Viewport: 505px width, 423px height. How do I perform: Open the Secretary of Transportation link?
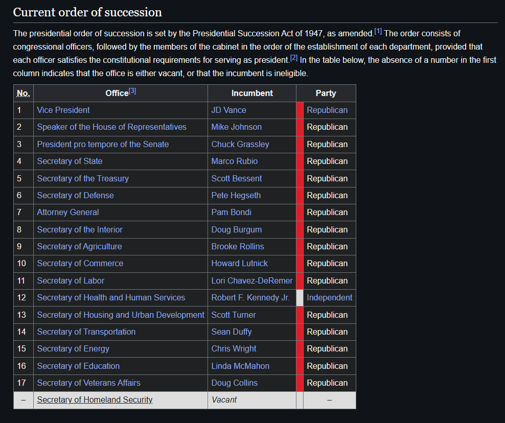86,332
